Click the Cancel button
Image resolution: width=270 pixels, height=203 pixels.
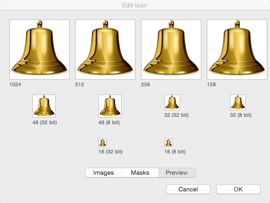[188, 189]
